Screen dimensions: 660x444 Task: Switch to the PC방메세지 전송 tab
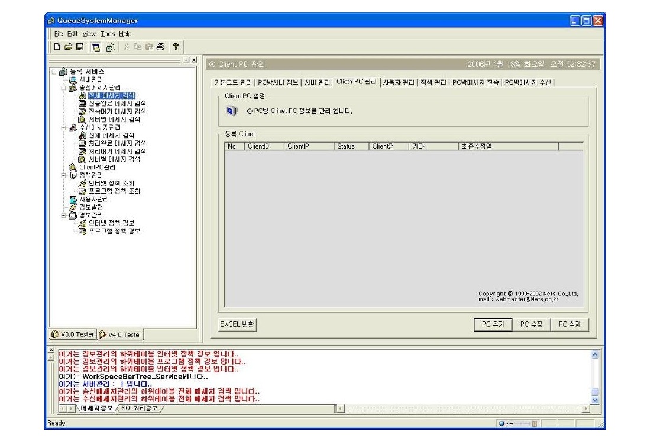(x=475, y=82)
